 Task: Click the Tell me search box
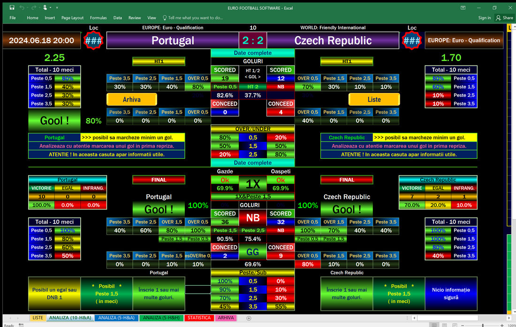[196, 18]
